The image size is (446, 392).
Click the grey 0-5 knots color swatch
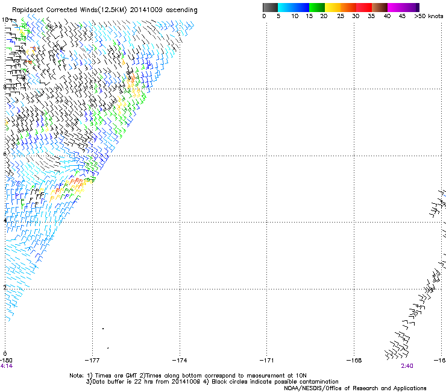click(x=270, y=7)
